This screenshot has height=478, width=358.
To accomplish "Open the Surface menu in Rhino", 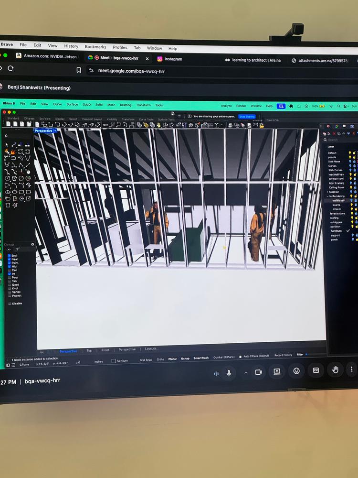I will click(x=72, y=104).
